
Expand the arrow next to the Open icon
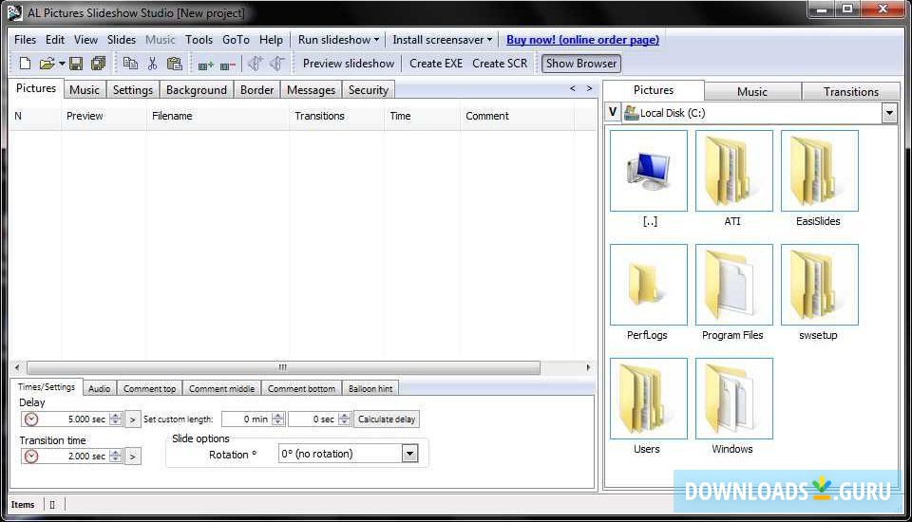pos(62,64)
